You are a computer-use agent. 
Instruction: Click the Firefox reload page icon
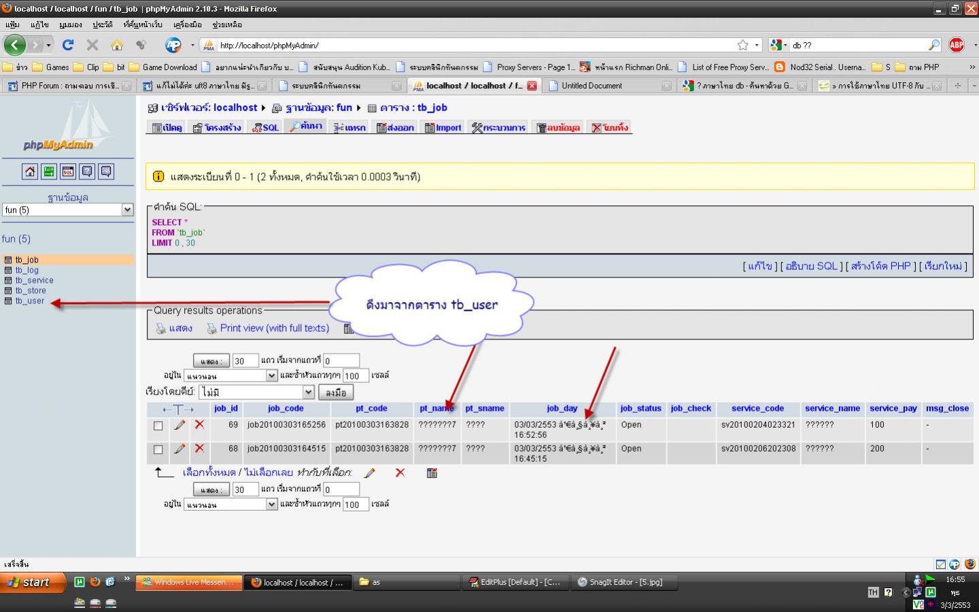68,45
